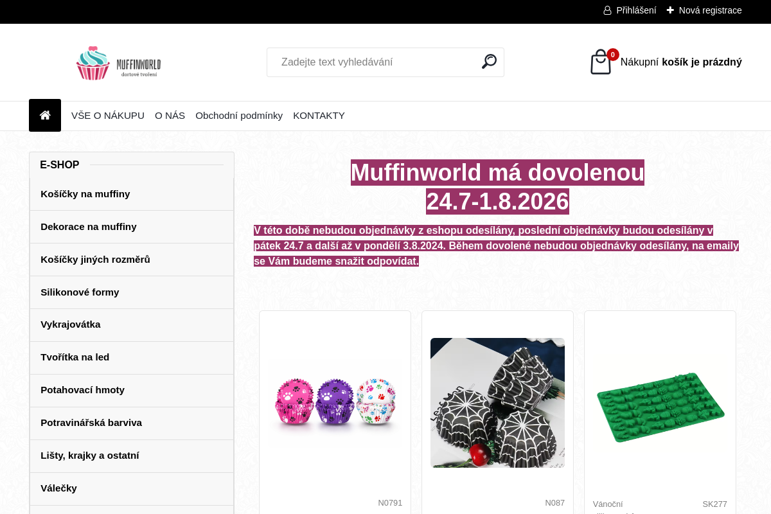The image size is (771, 514).
Task: Open Obchodní podmínky menu item
Action: [239, 116]
